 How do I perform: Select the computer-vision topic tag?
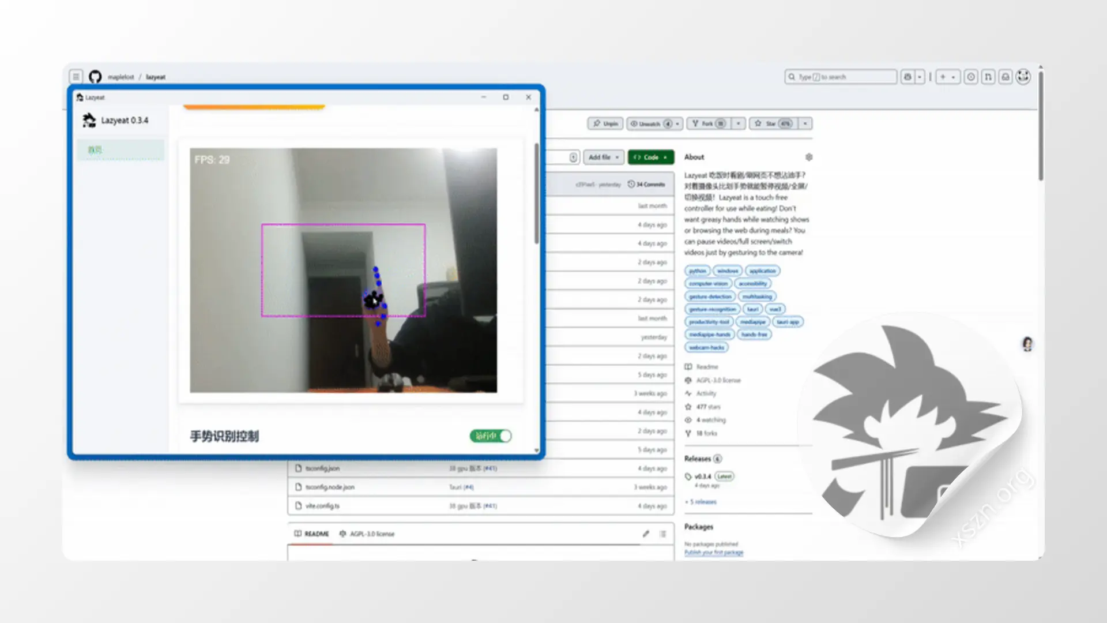point(709,283)
